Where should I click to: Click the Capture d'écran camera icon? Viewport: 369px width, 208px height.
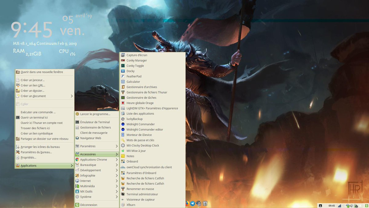click(x=123, y=55)
